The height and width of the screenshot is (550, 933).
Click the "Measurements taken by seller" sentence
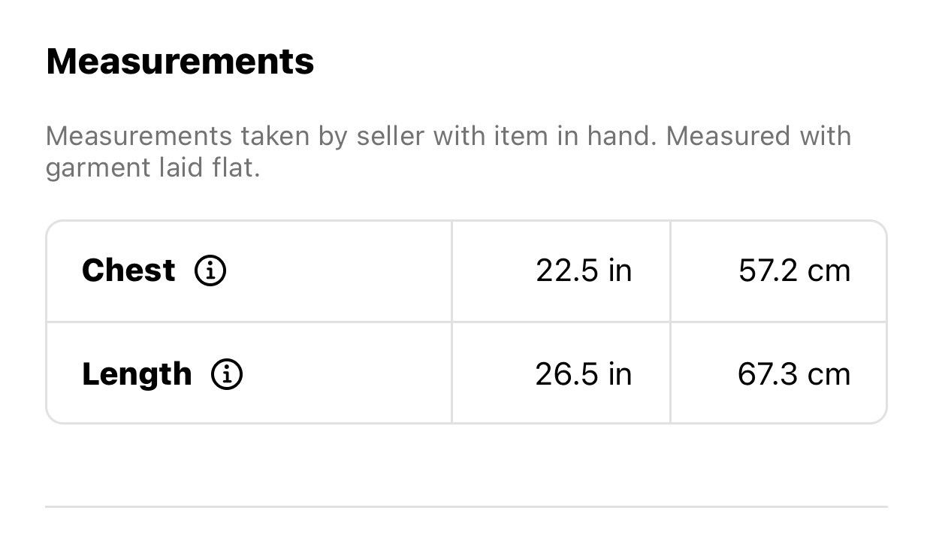[351, 137]
